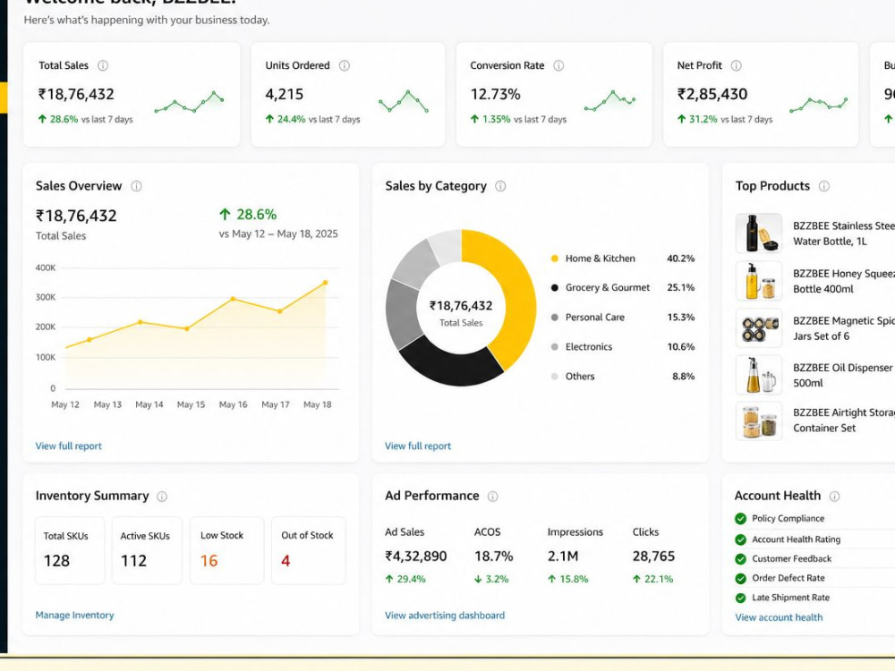Screen dimensions: 895x671
Task: Click Conversion Rate sparkline chart
Action: coord(609,100)
